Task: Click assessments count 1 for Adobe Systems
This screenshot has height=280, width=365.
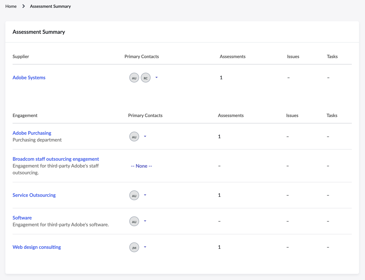Action: click(221, 77)
